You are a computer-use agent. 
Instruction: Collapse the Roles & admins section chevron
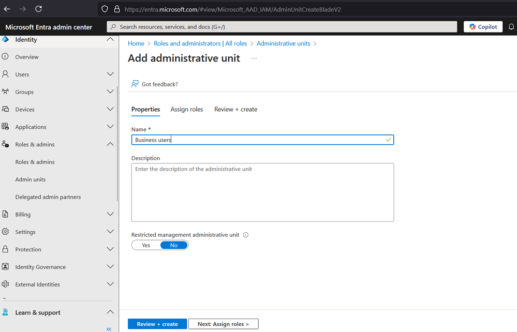[x=110, y=144]
